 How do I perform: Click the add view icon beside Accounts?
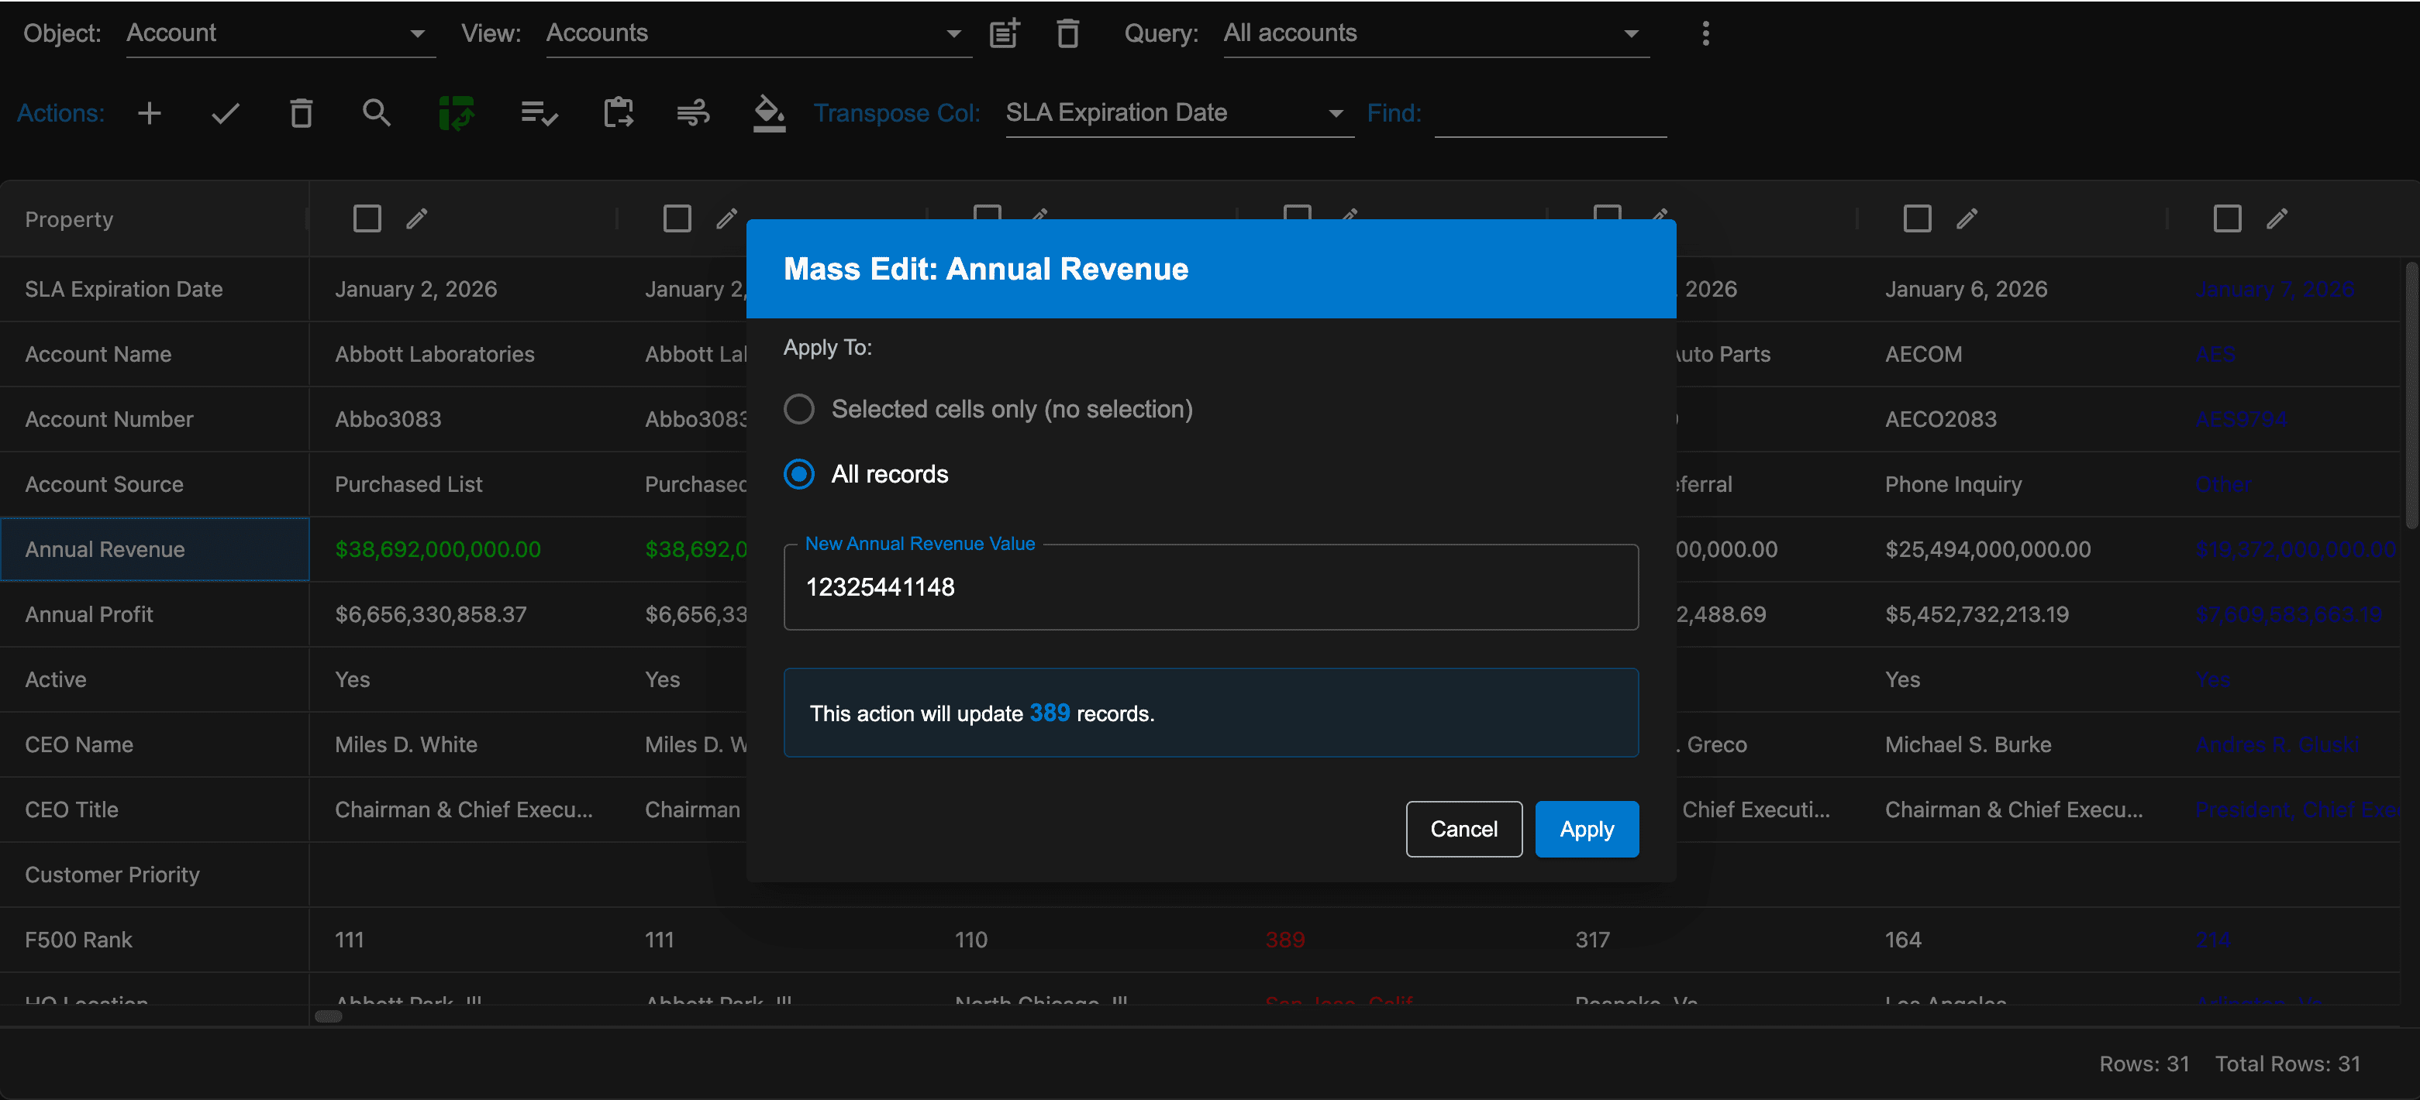[1005, 34]
